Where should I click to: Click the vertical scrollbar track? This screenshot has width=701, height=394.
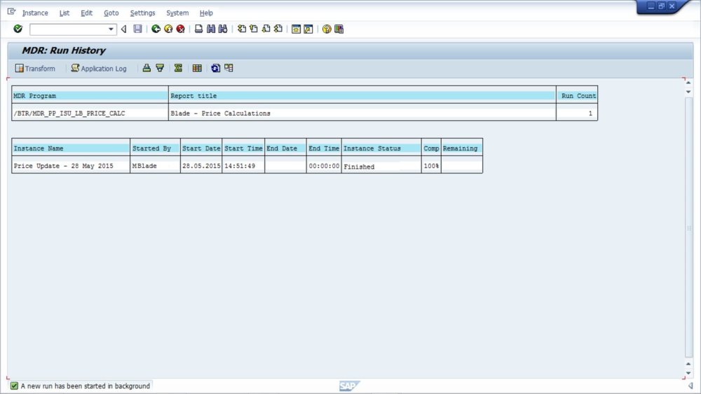688,227
